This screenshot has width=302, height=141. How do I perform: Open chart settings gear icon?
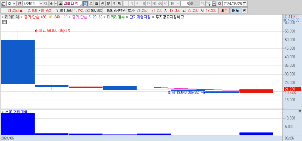(x=219, y=4)
